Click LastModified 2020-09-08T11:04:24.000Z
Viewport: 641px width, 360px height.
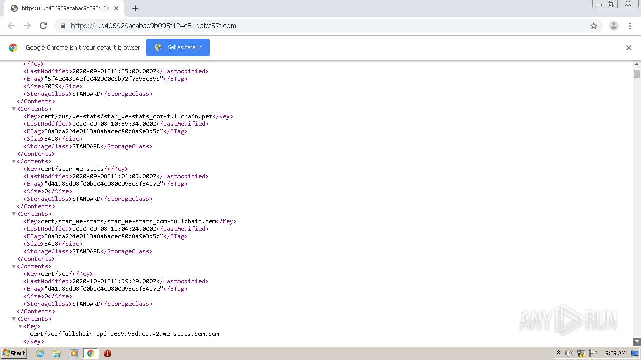(x=114, y=229)
